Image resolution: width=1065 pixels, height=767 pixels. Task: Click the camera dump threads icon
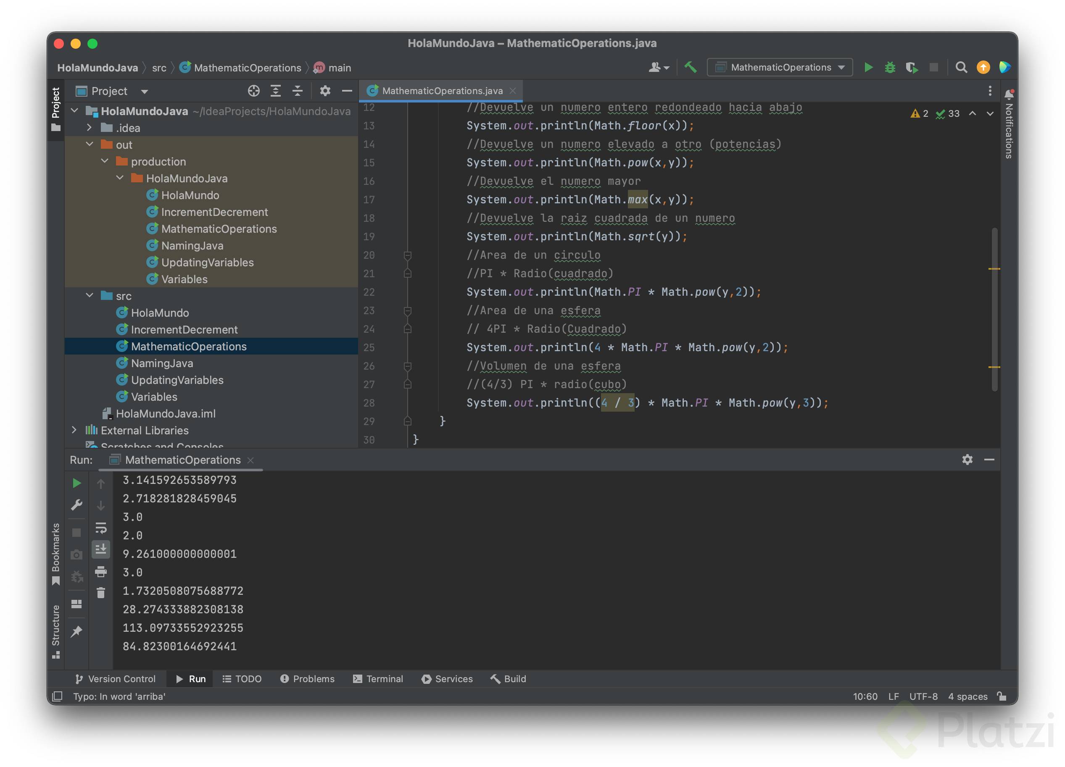click(76, 554)
